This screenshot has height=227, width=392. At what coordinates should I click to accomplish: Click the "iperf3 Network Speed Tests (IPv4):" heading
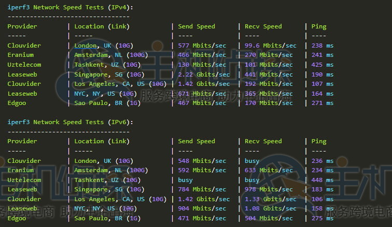[70, 7]
